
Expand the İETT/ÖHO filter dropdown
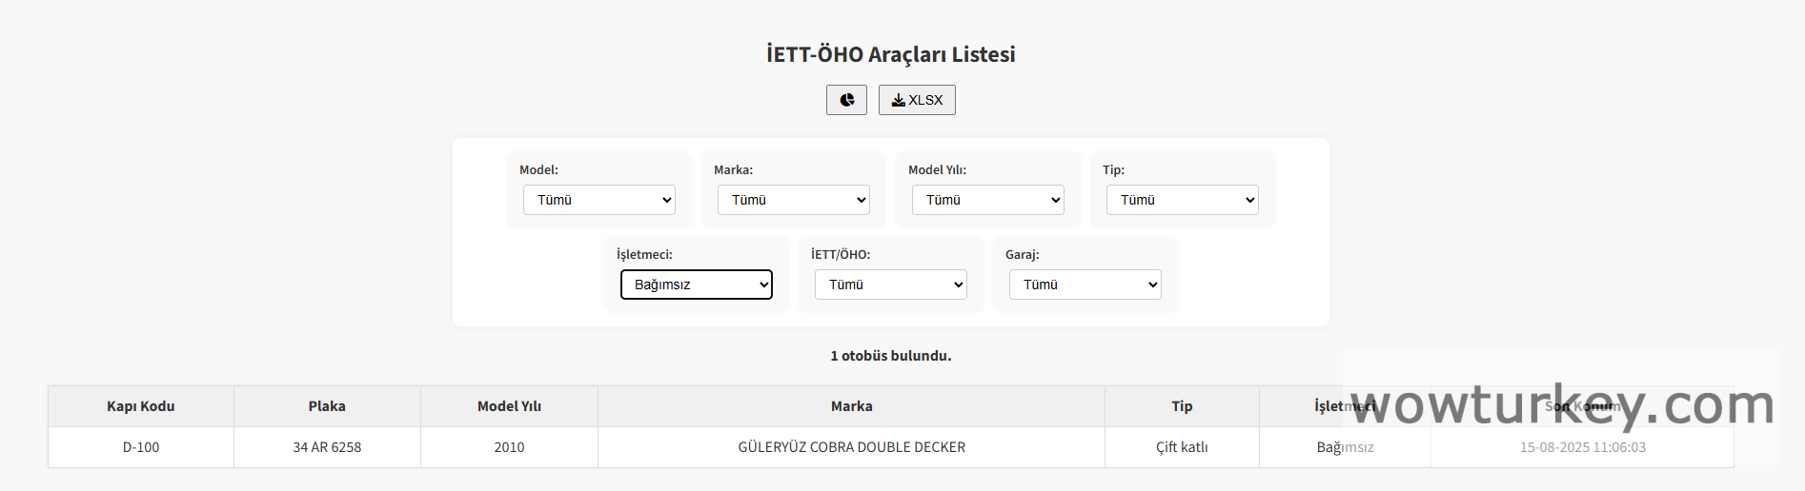pos(891,285)
